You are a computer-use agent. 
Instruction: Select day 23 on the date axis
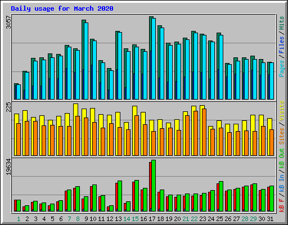[x=202, y=219]
